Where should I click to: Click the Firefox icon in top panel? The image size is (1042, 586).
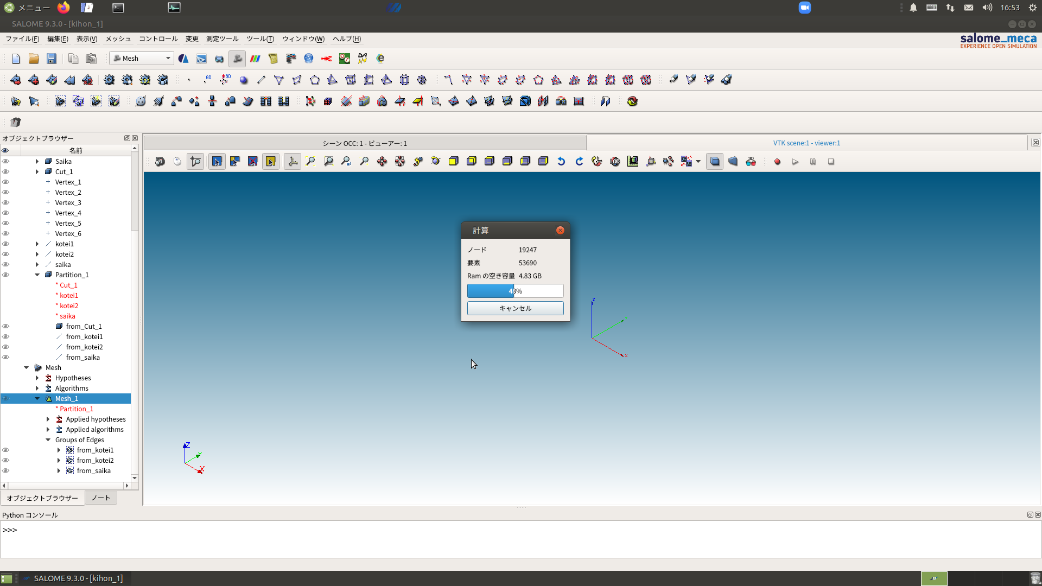click(x=63, y=8)
